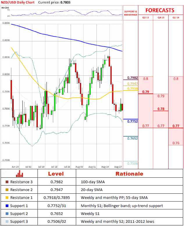The height and width of the screenshot is (226, 184).
Task: Click the Resistance 1 yellow color swatch
Action: (7, 198)
